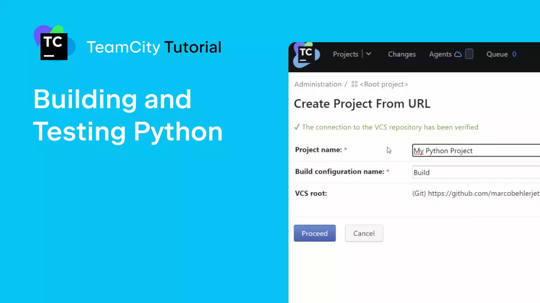The width and height of the screenshot is (540, 303).
Task: Open the Agents page
Action: click(440, 54)
